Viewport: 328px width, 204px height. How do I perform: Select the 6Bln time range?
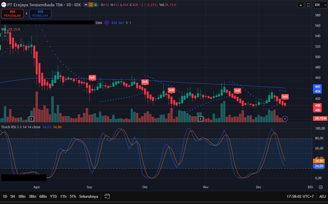pos(43,196)
